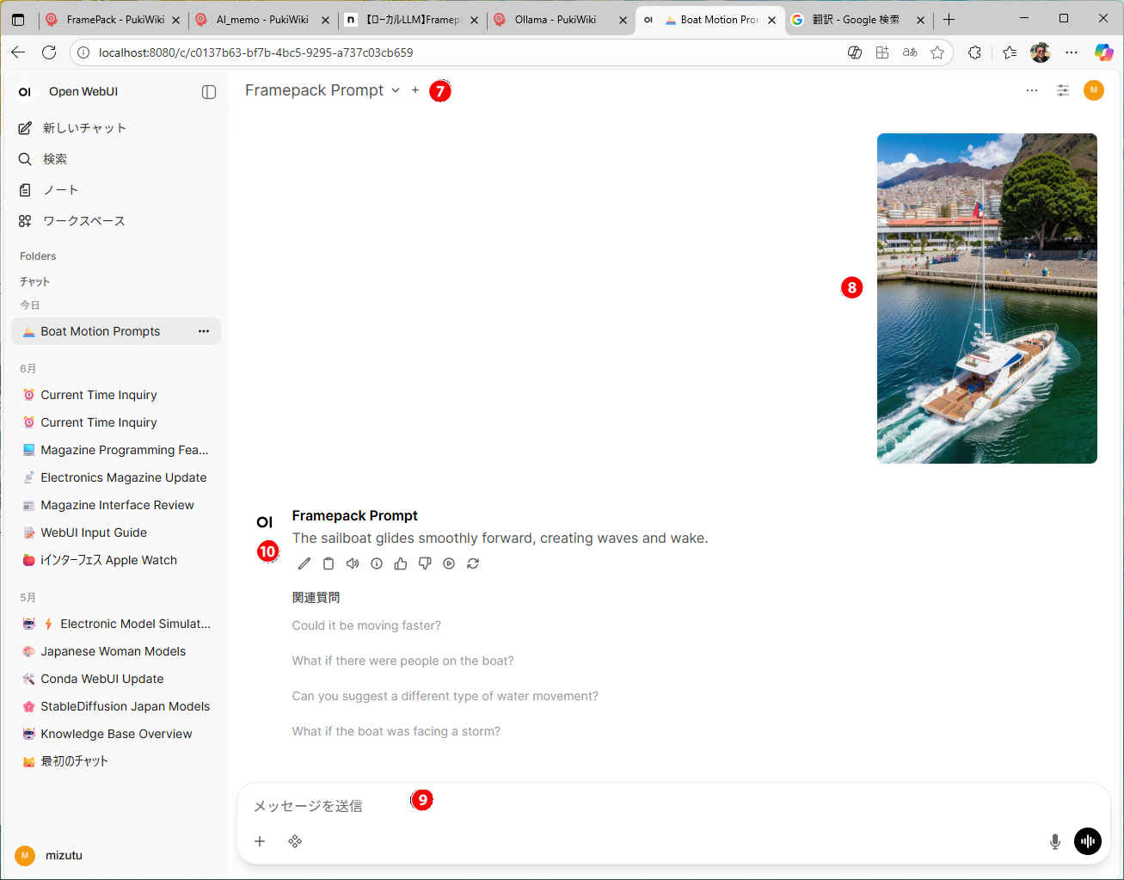The image size is (1124, 880).
Task: Open options menu for Boat Motion Prompts
Action: pos(204,331)
